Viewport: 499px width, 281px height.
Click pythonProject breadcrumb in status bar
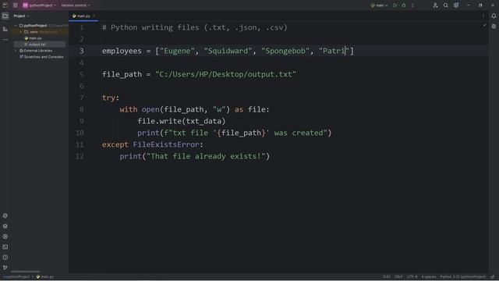(16, 277)
